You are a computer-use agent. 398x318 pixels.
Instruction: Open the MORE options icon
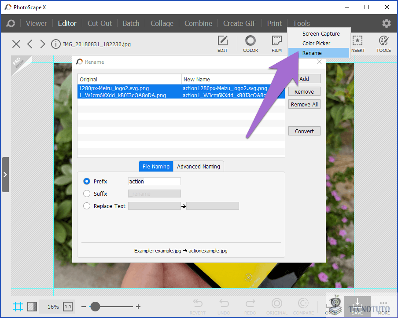click(x=383, y=307)
